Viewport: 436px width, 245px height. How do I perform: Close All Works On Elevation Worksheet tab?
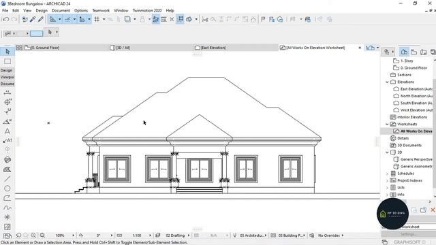360,48
